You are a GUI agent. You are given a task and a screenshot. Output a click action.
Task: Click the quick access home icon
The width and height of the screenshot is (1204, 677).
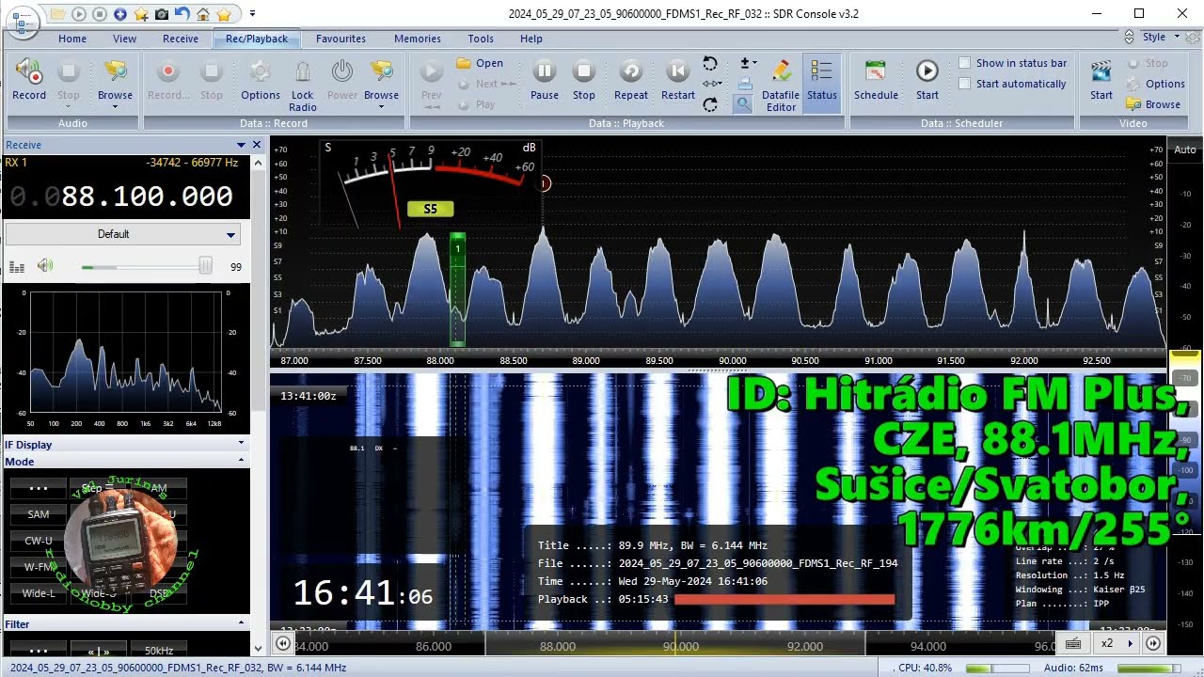click(203, 14)
